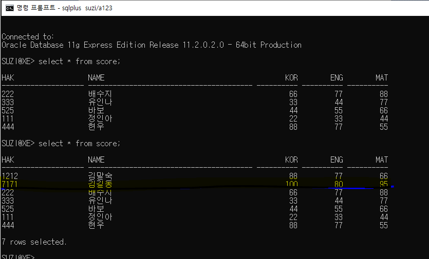Select '111' in the first query result
Viewport: 429px width, 259px height.
[8, 119]
